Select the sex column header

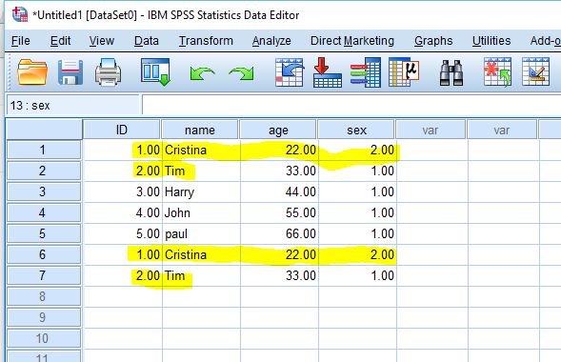click(356, 130)
